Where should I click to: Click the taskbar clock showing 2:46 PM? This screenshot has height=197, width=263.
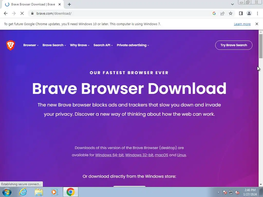click(x=250, y=192)
